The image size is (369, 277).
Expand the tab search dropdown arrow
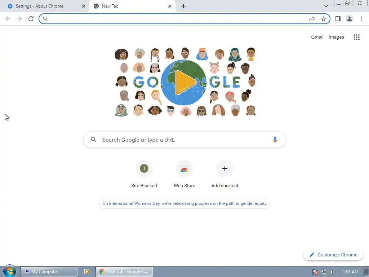tap(326, 6)
